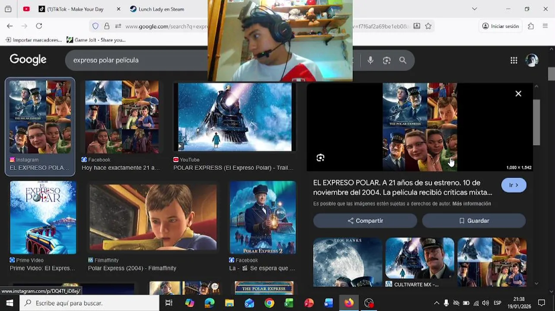Open the Google apps grid
The image size is (555, 311).
514,60
